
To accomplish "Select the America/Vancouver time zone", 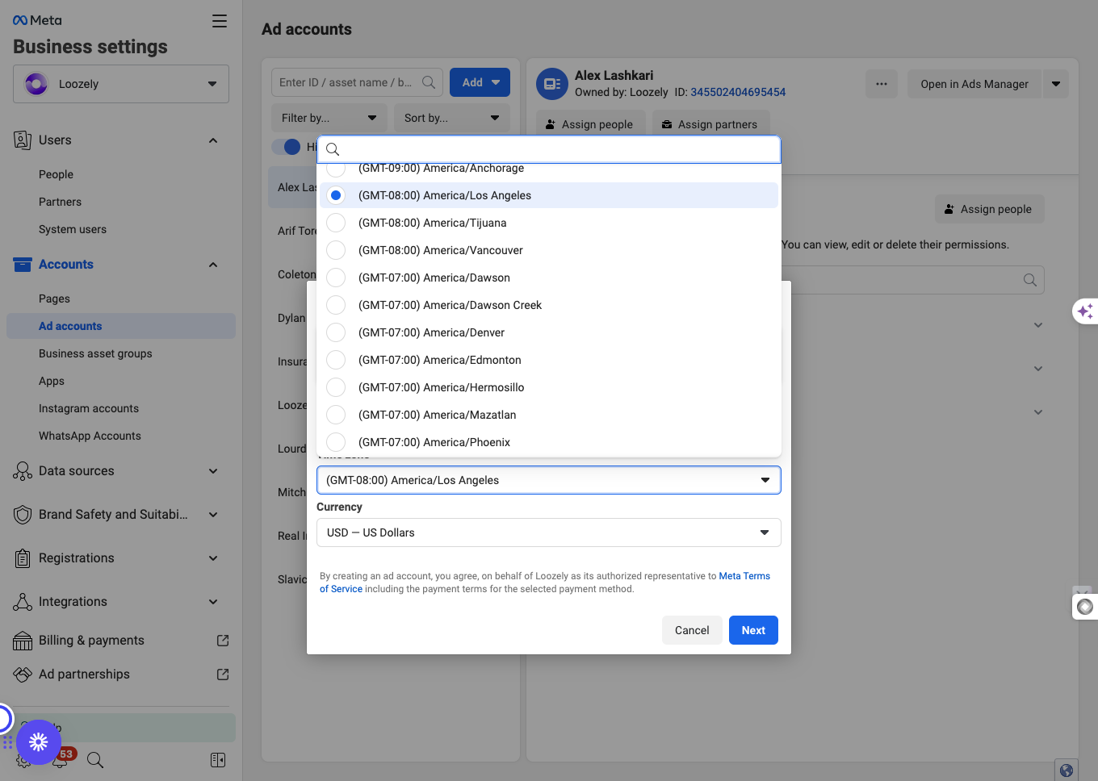I will 549,250.
